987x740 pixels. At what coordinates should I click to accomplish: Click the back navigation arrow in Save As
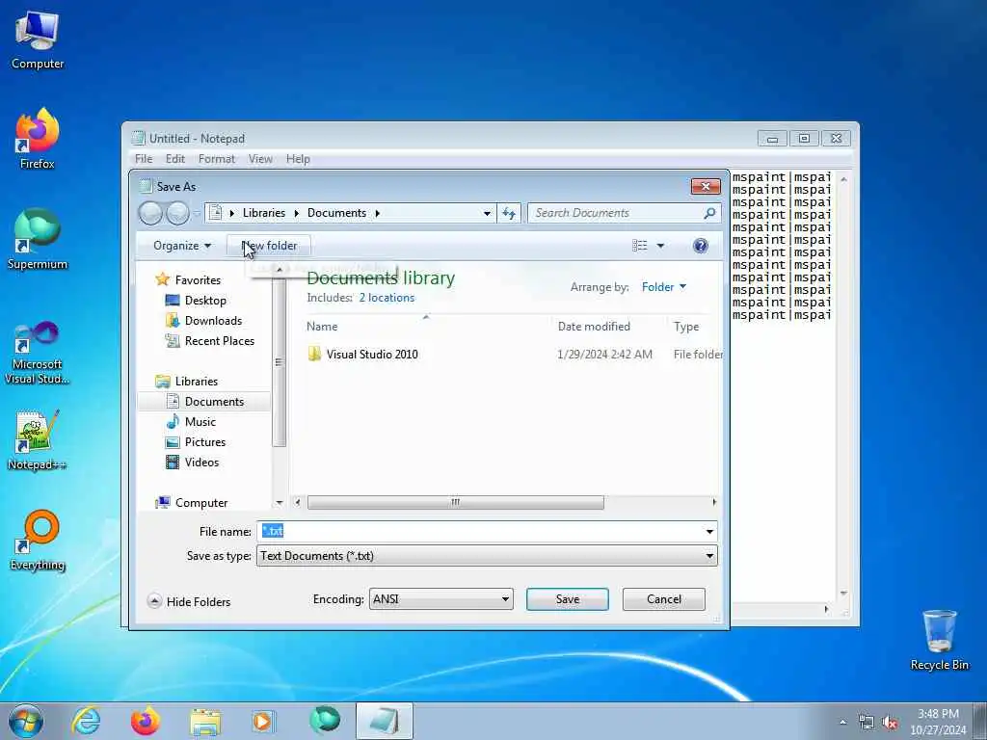pyautogui.click(x=150, y=213)
